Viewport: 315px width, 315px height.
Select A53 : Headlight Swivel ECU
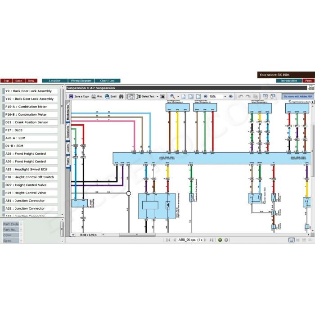[30, 169]
